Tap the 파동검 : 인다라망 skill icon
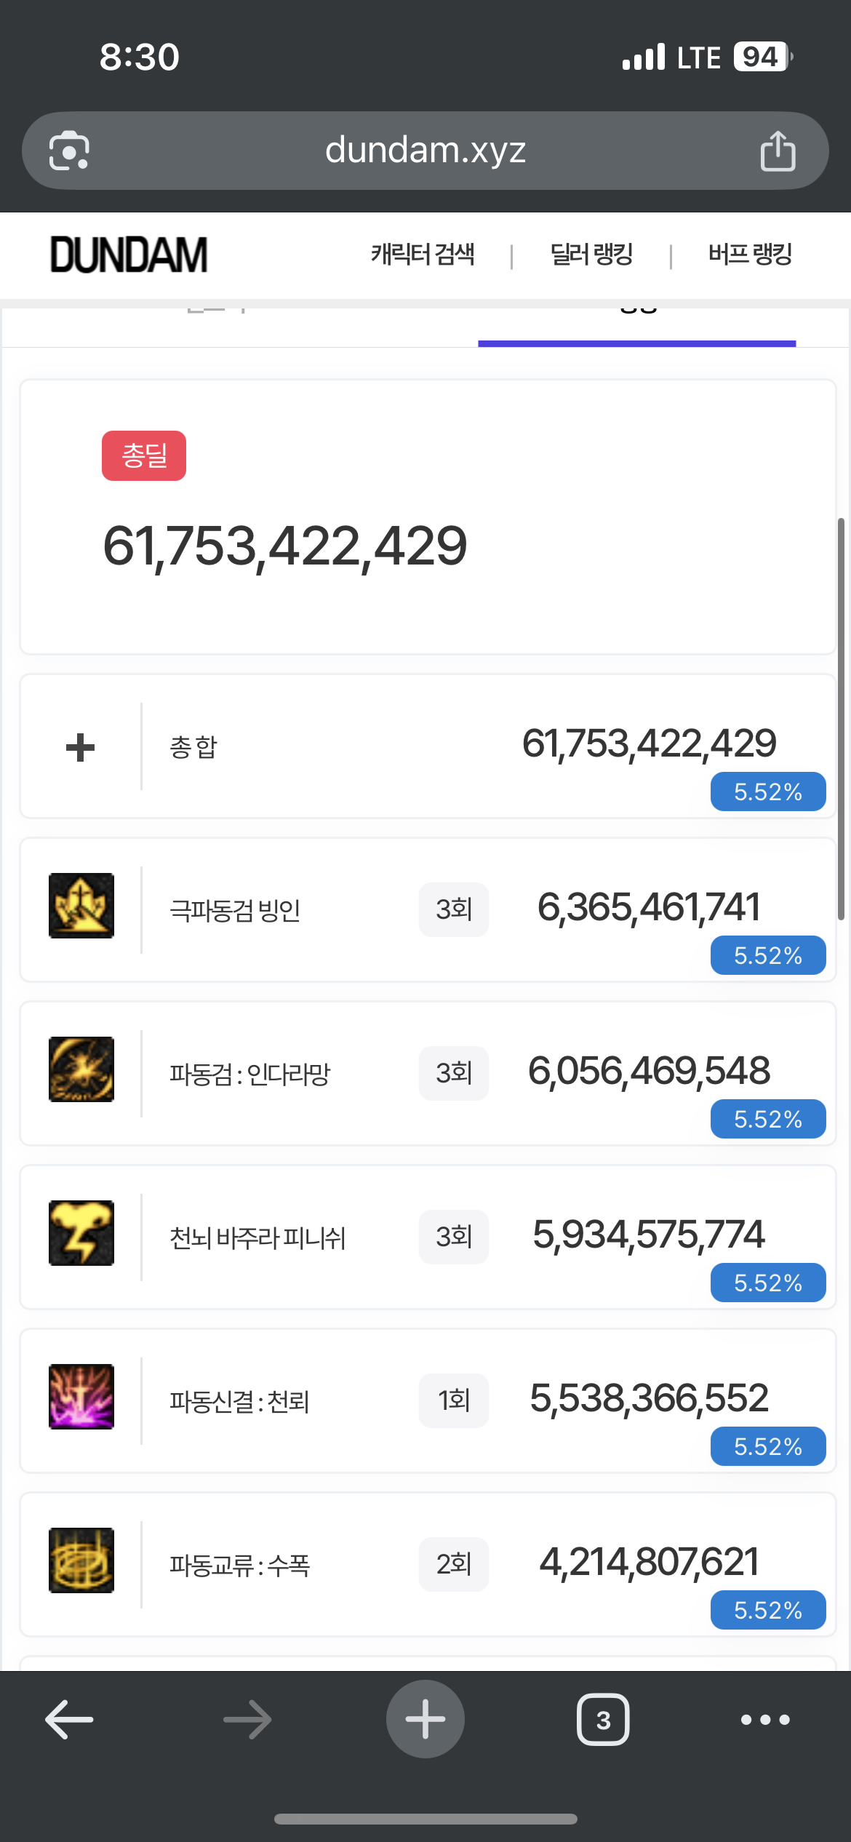The height and width of the screenshot is (1842, 851). pyautogui.click(x=81, y=1069)
